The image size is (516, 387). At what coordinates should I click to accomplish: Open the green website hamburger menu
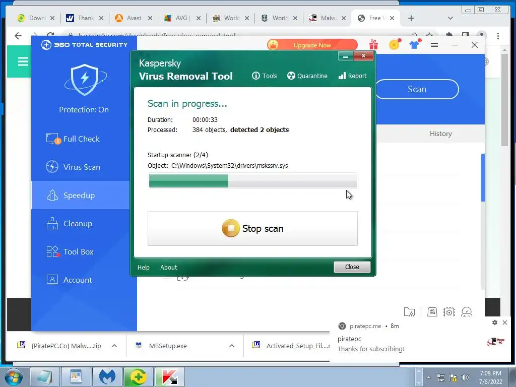(23, 61)
